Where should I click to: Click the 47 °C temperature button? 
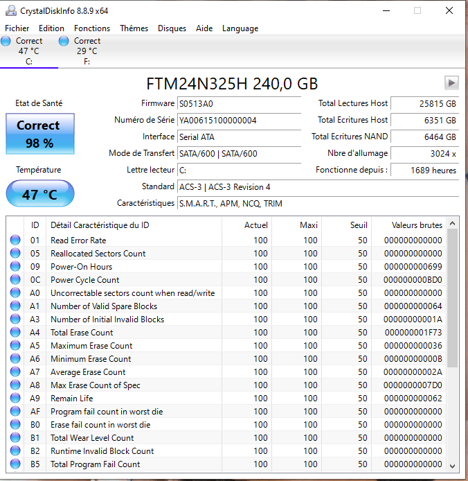[40, 193]
